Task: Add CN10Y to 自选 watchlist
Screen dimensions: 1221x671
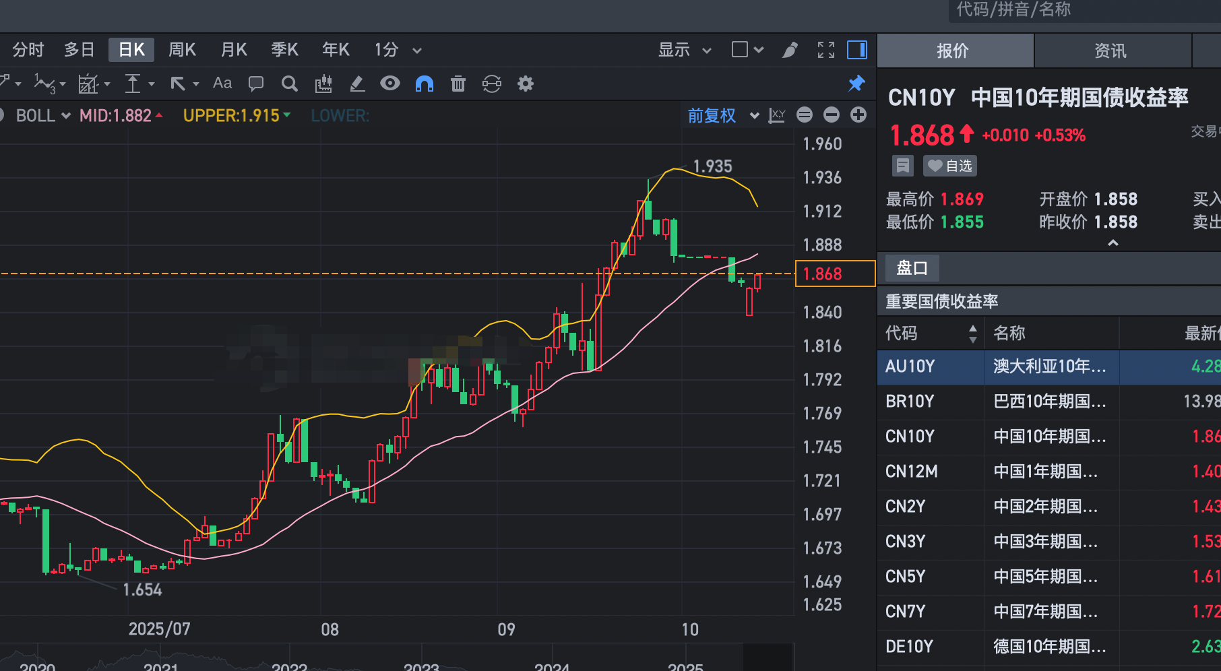Action: (950, 166)
